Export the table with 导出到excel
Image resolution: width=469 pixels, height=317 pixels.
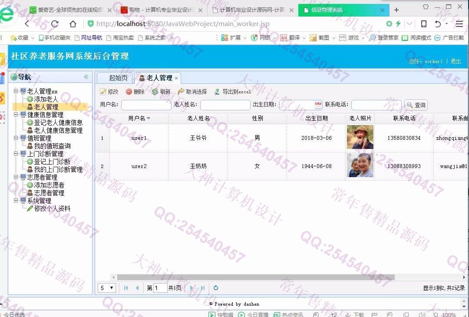(x=233, y=92)
